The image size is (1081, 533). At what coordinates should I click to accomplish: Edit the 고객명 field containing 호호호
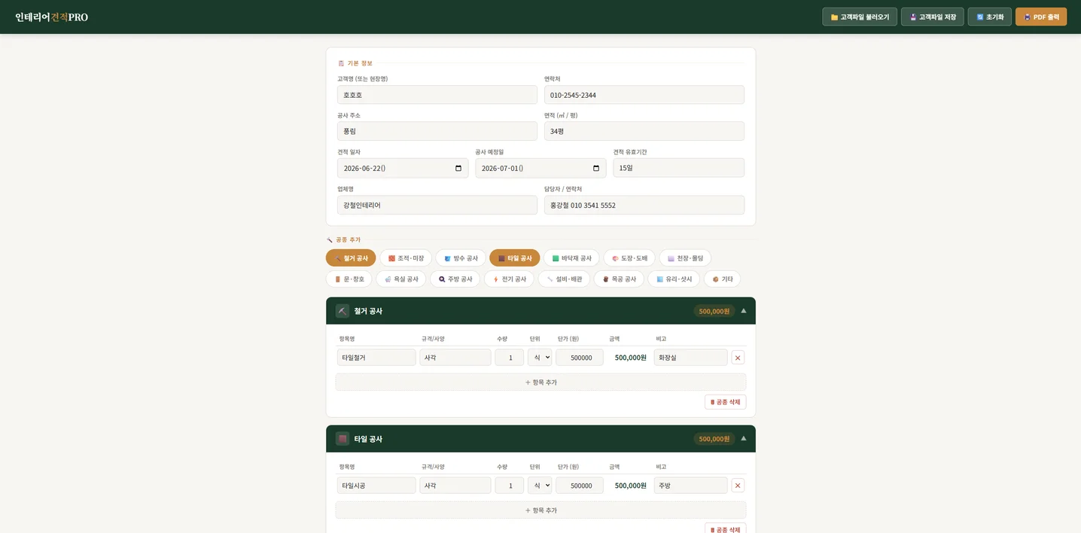[437, 95]
